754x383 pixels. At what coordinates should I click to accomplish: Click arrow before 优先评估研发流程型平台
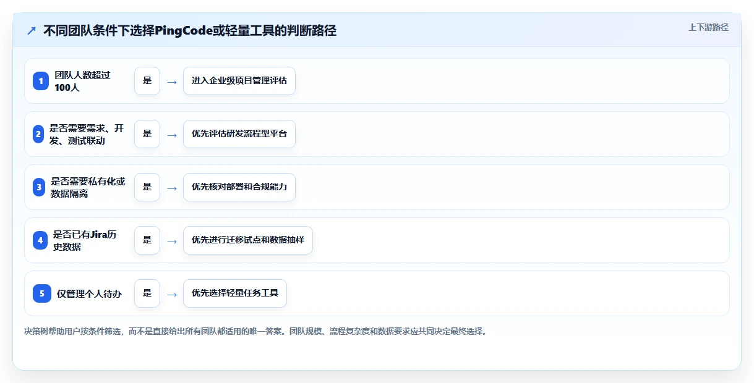tap(172, 135)
